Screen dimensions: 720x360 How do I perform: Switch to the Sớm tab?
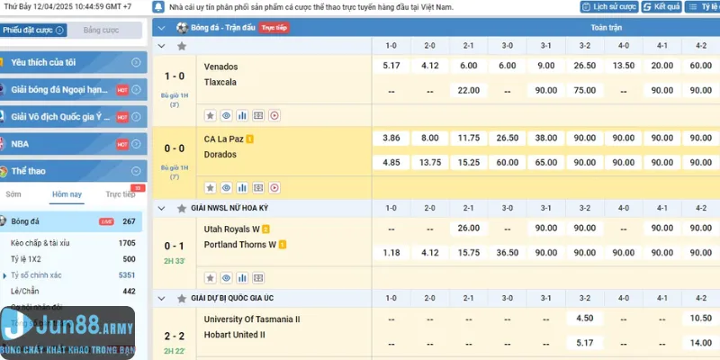(x=13, y=193)
